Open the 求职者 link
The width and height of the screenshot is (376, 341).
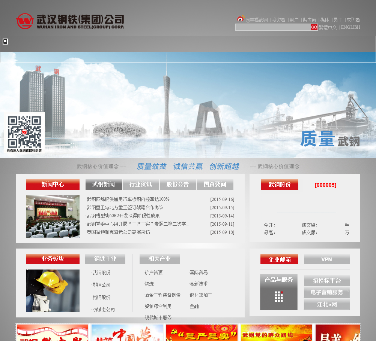[x=353, y=20]
